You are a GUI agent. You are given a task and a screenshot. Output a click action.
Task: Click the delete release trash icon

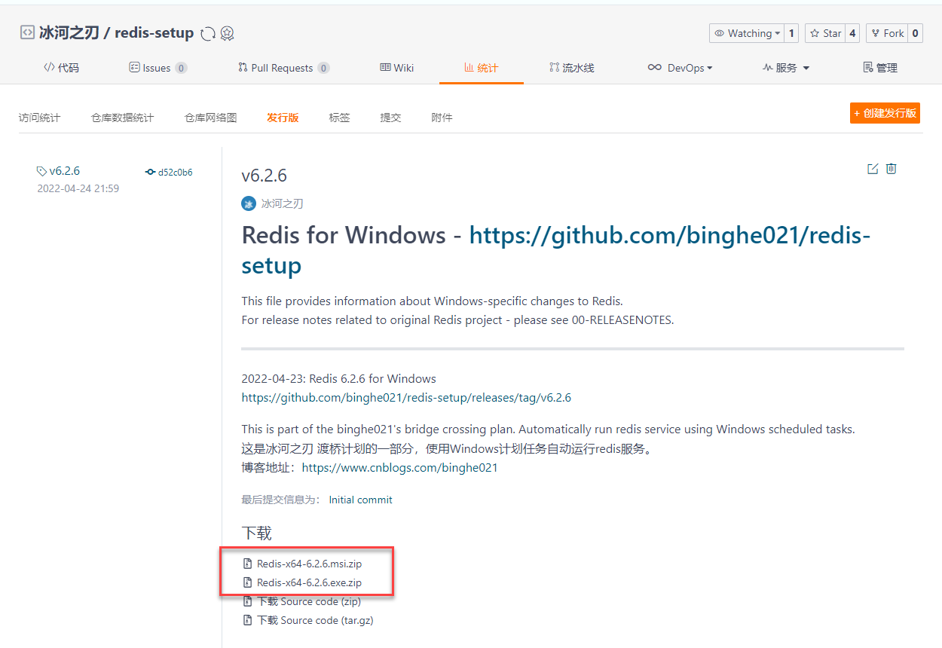coord(892,169)
